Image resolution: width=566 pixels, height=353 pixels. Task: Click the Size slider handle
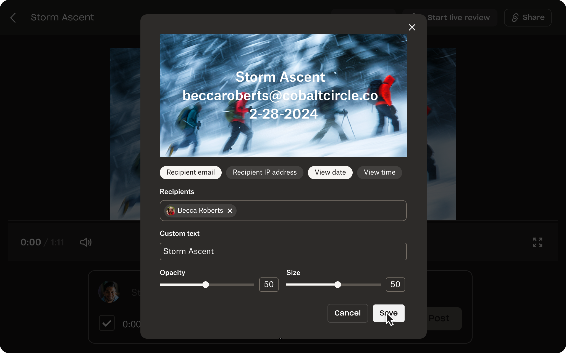[337, 285]
